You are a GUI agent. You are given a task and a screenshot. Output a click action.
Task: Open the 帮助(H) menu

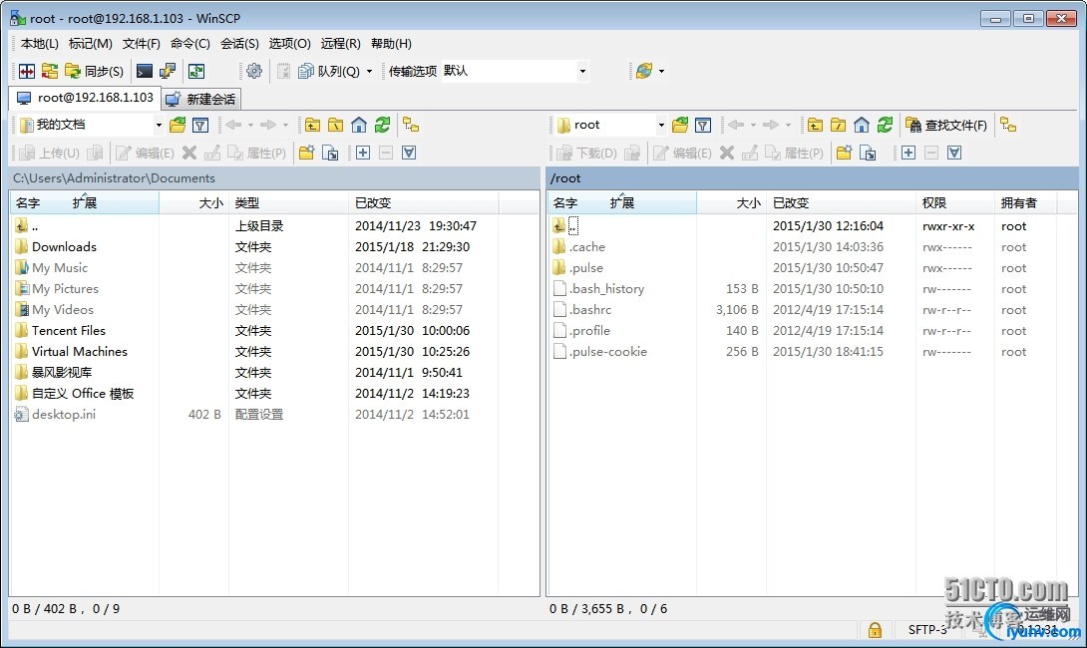pos(391,44)
